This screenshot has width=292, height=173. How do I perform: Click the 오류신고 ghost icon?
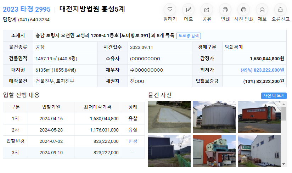click(280, 10)
